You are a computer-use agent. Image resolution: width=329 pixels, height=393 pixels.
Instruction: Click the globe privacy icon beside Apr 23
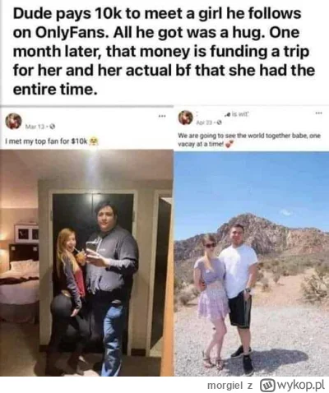pos(220,123)
